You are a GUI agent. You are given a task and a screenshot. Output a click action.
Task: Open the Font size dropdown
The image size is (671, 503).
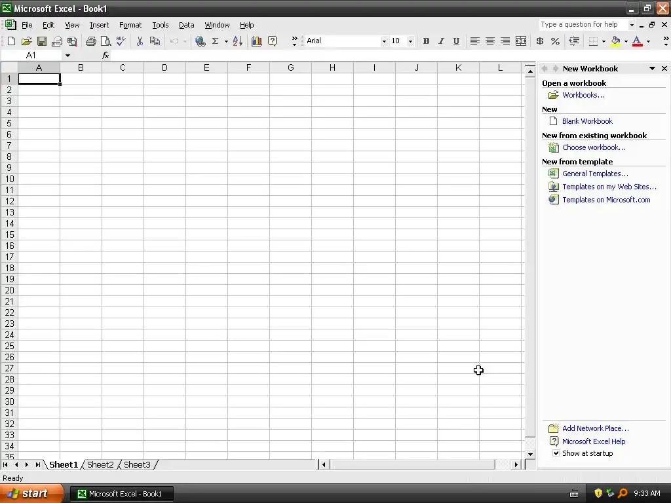[410, 41]
